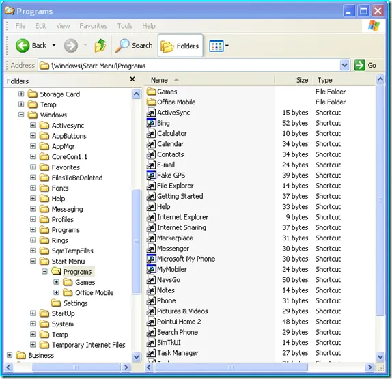Image resolution: width=392 pixels, height=379 pixels.
Task: Click the file list horizontal scroll right arrow
Action: point(370,367)
